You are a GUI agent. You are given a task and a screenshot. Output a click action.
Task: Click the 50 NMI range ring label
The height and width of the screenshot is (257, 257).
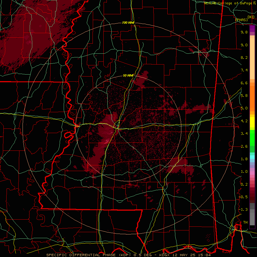point(128,76)
